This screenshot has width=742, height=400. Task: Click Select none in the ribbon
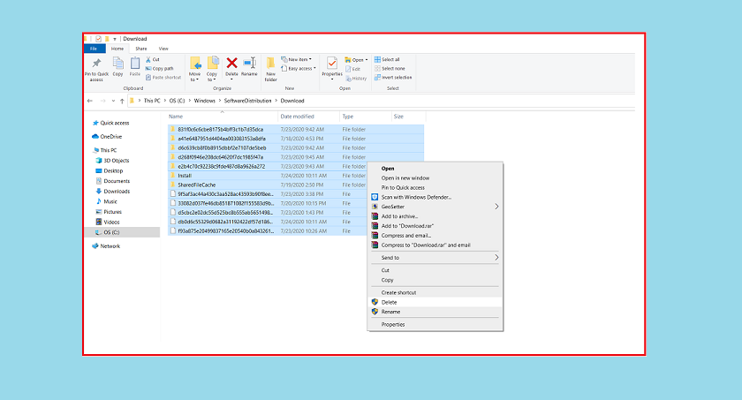click(390, 69)
